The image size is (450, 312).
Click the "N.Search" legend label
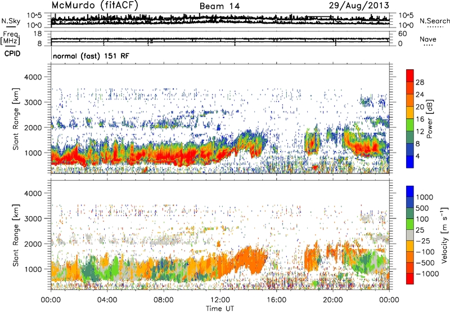[x=434, y=21]
